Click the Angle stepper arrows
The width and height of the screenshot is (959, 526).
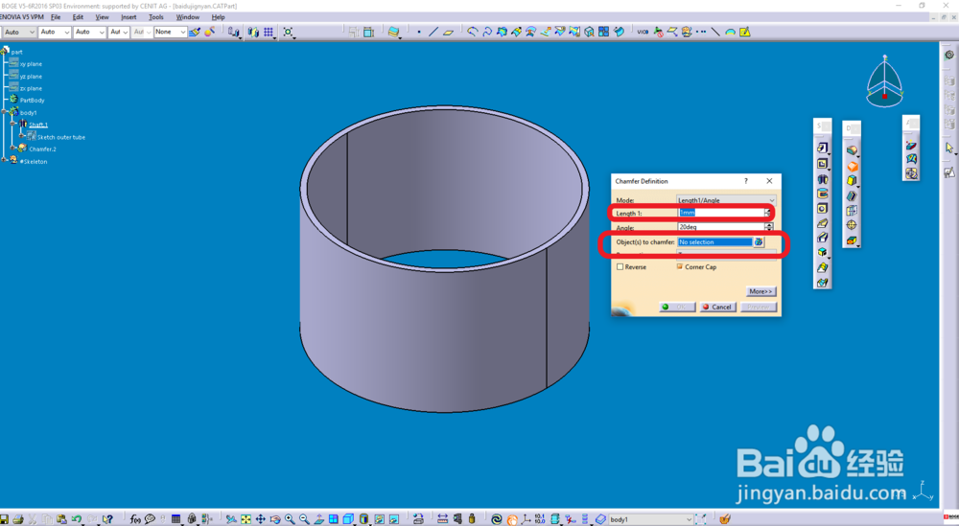tap(769, 227)
